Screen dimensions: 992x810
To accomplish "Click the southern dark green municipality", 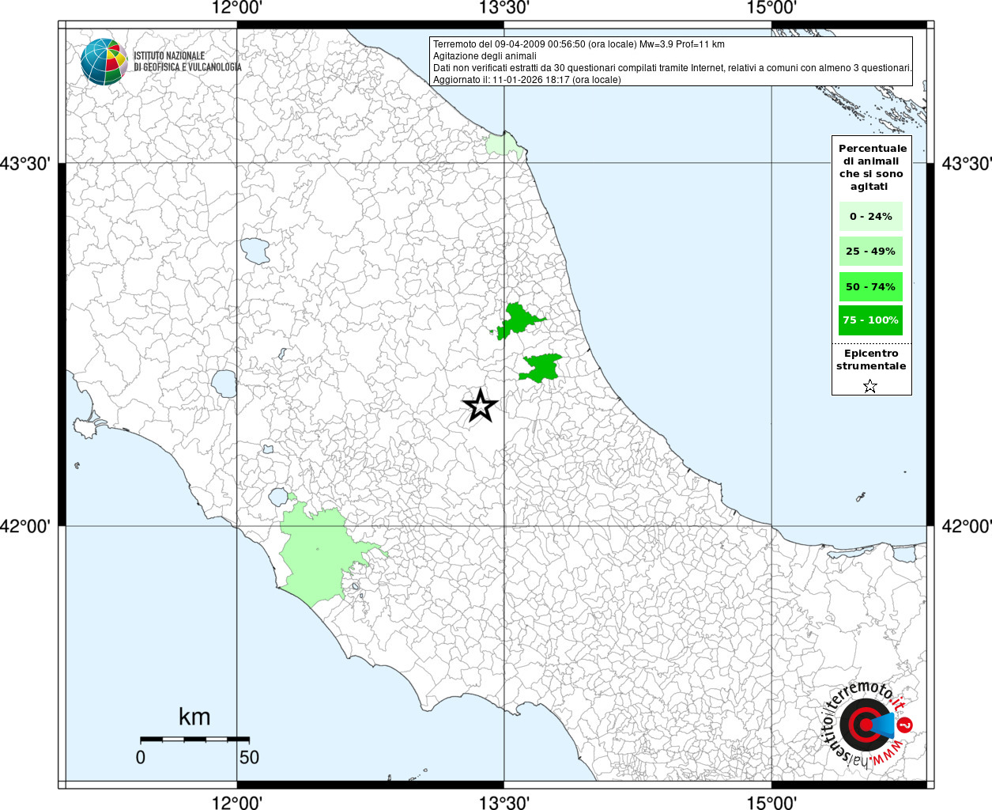I will 542,368.
